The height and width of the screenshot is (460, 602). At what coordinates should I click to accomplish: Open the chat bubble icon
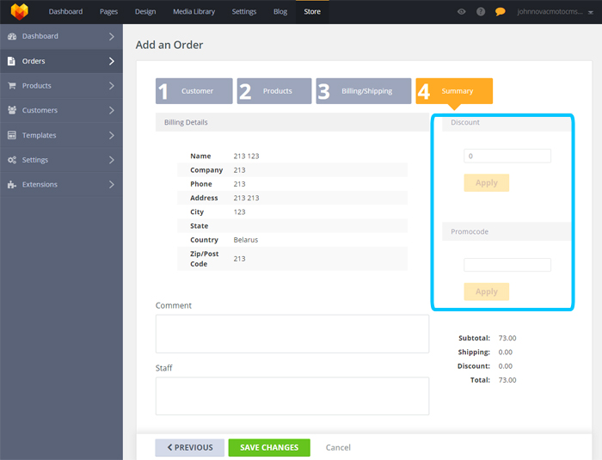(500, 11)
